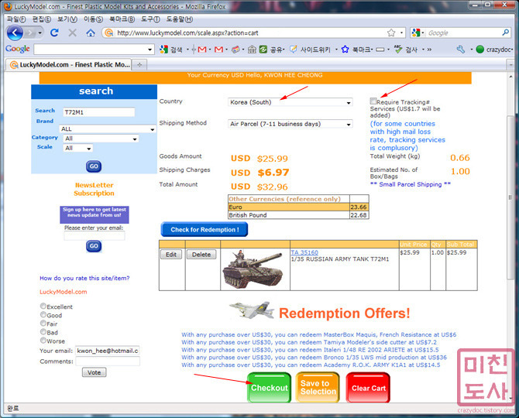
Task: Click the red Clear Cart button
Action: (368, 388)
